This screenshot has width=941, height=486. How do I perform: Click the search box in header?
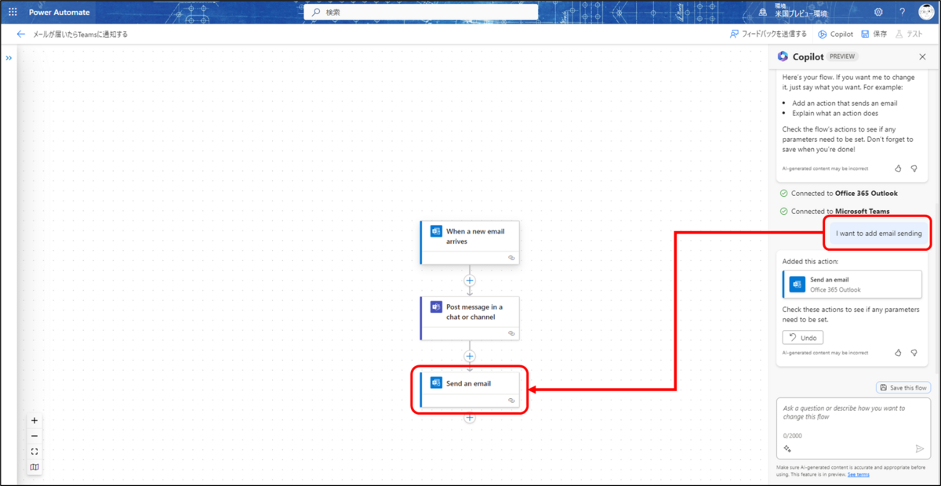(420, 12)
